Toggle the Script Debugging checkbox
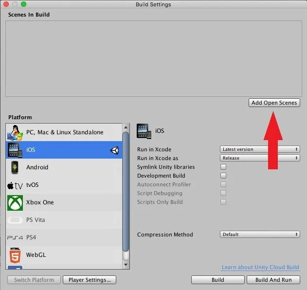Viewport: 307px width, 290px height. point(223,193)
